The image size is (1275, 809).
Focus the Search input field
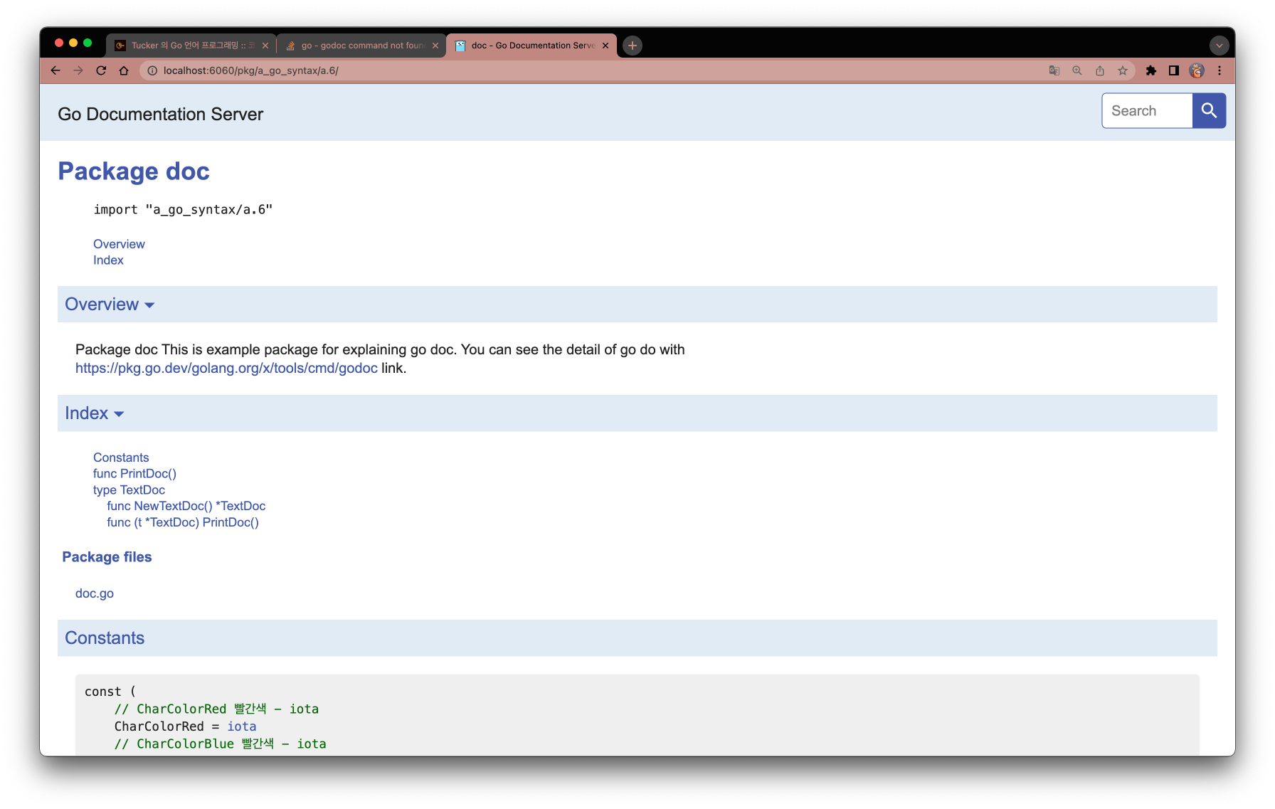(x=1147, y=110)
